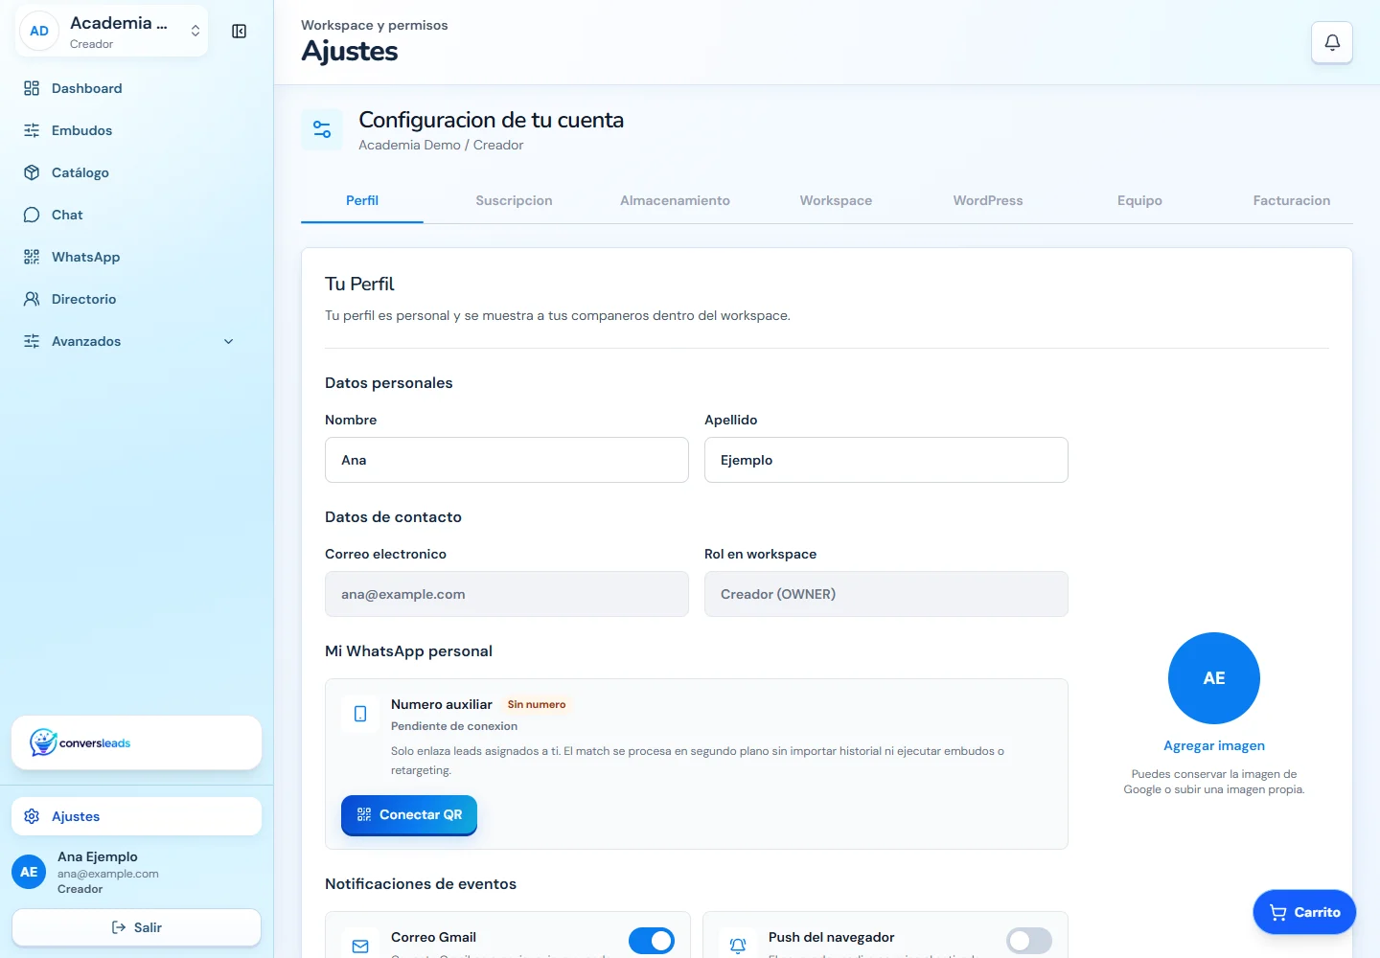Click the Correo electronico field
The image size is (1380, 958).
507,594
